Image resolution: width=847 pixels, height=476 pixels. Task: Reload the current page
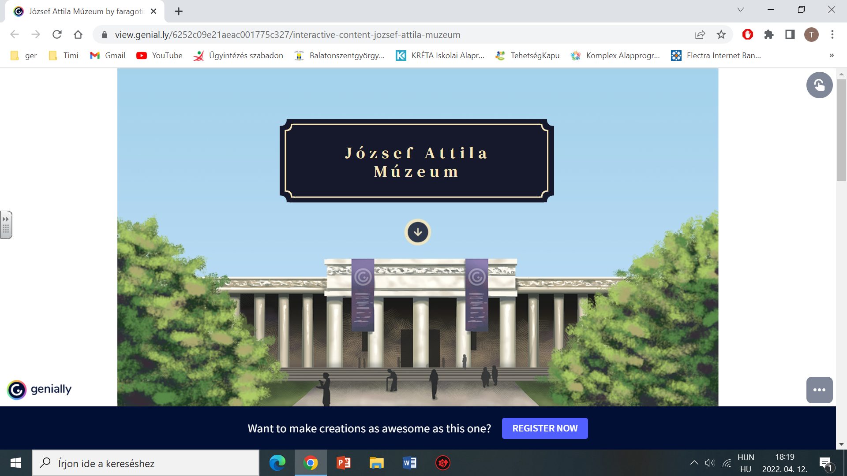point(57,34)
